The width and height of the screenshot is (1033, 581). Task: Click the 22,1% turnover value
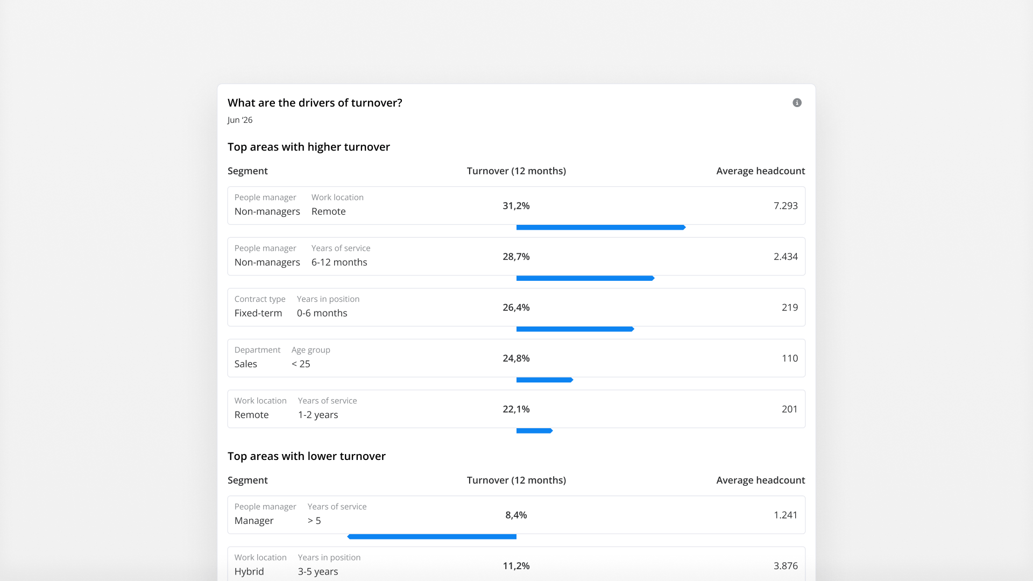coord(516,409)
